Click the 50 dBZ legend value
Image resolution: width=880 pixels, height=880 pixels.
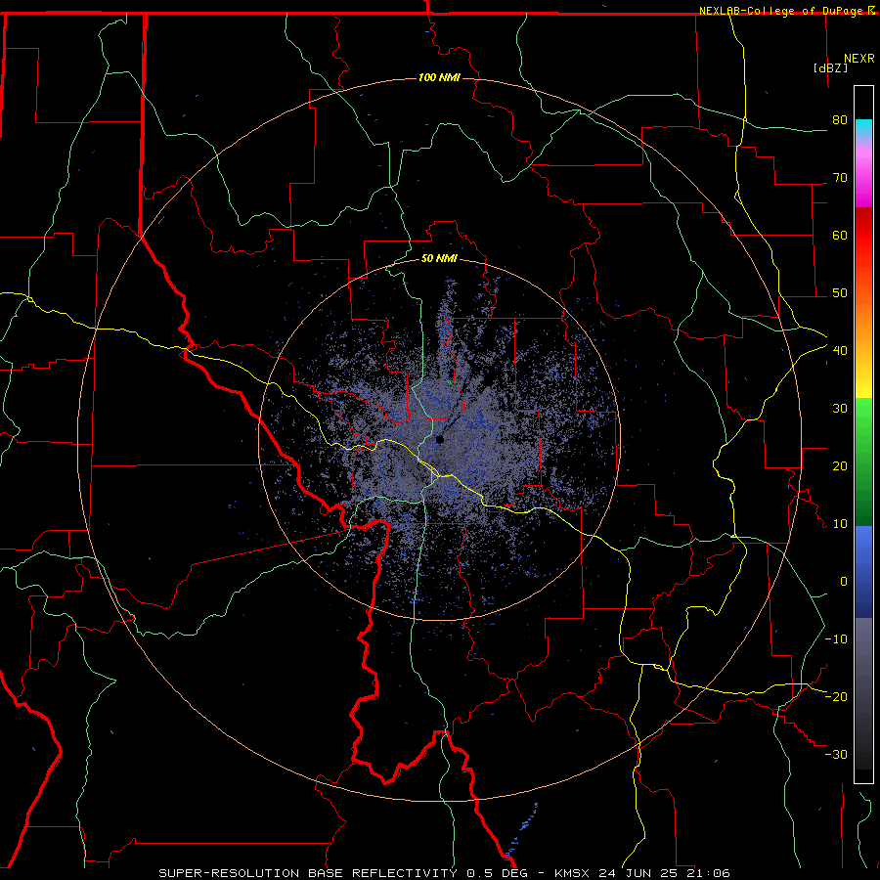click(x=840, y=293)
